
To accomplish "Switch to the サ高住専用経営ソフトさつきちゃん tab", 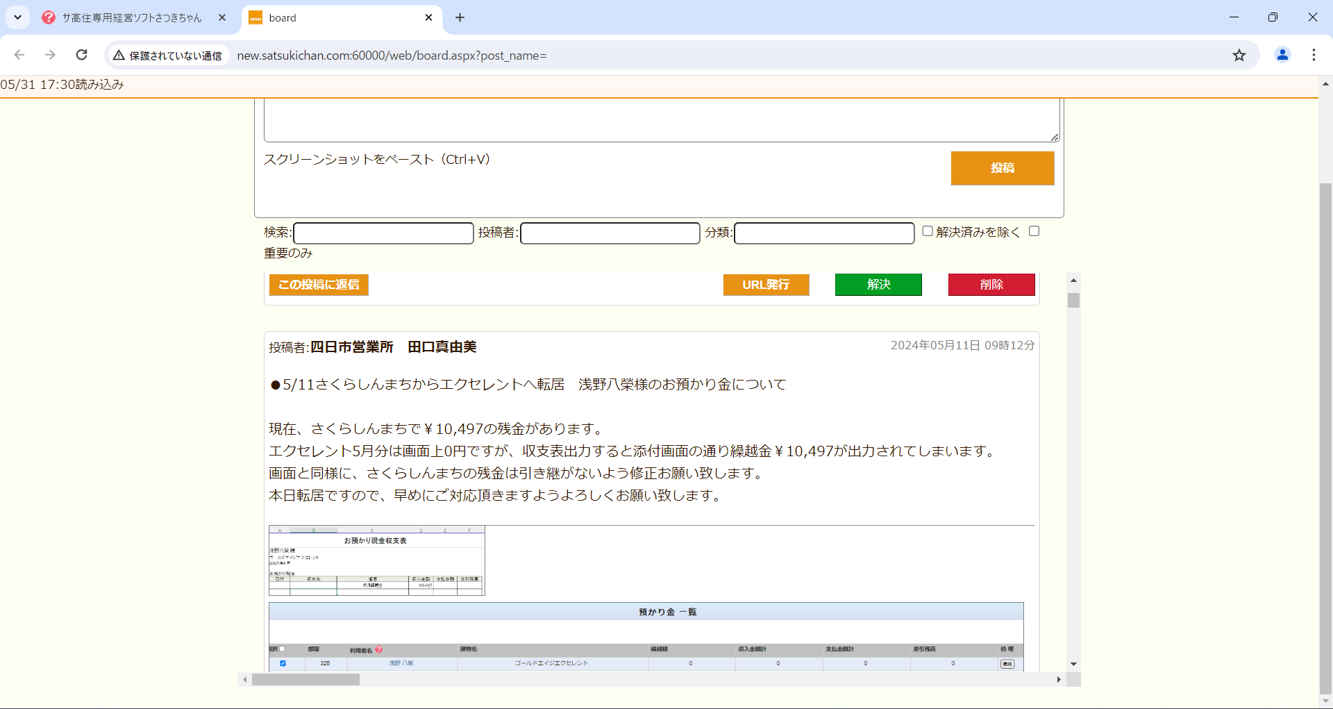I will tap(132, 17).
